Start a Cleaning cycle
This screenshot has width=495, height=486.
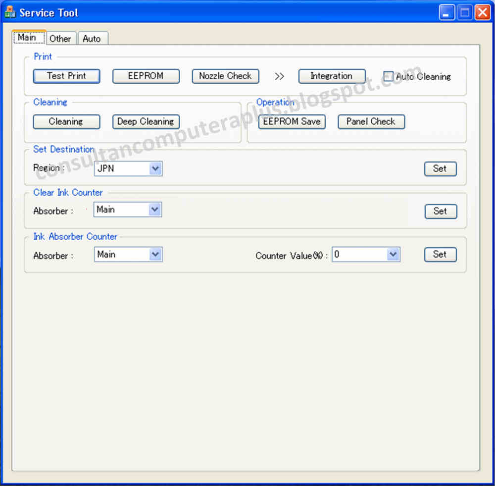(x=66, y=121)
